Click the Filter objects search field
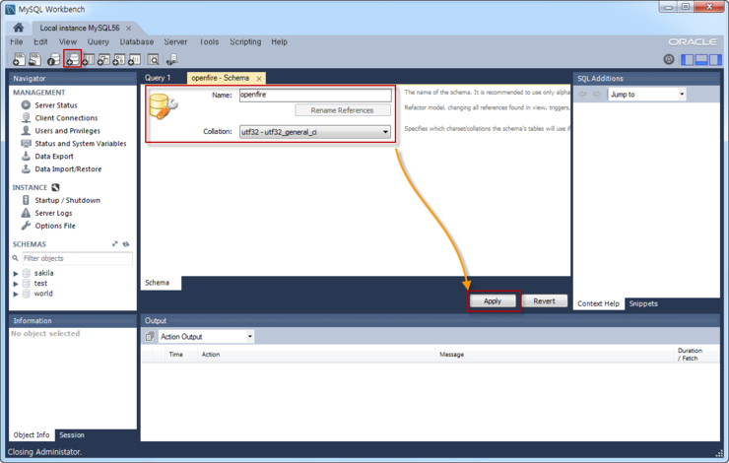 click(77, 258)
